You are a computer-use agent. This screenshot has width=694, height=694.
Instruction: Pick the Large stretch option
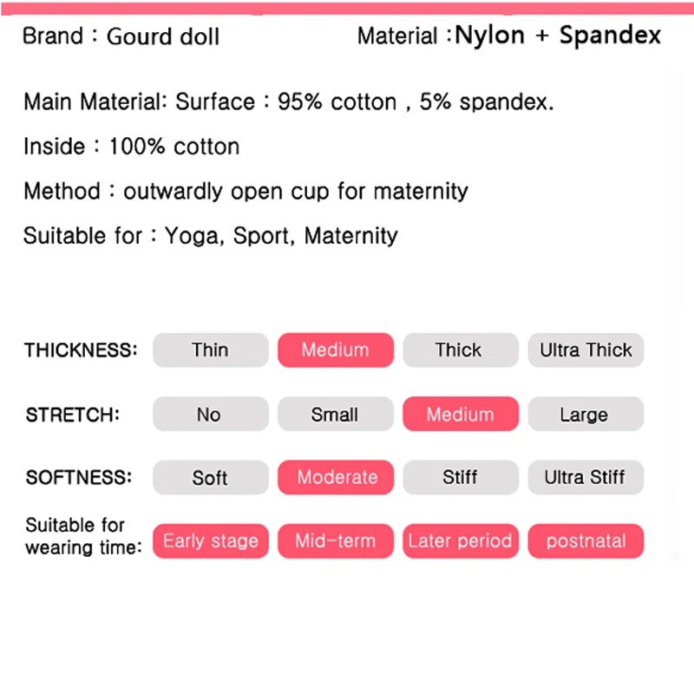[586, 414]
